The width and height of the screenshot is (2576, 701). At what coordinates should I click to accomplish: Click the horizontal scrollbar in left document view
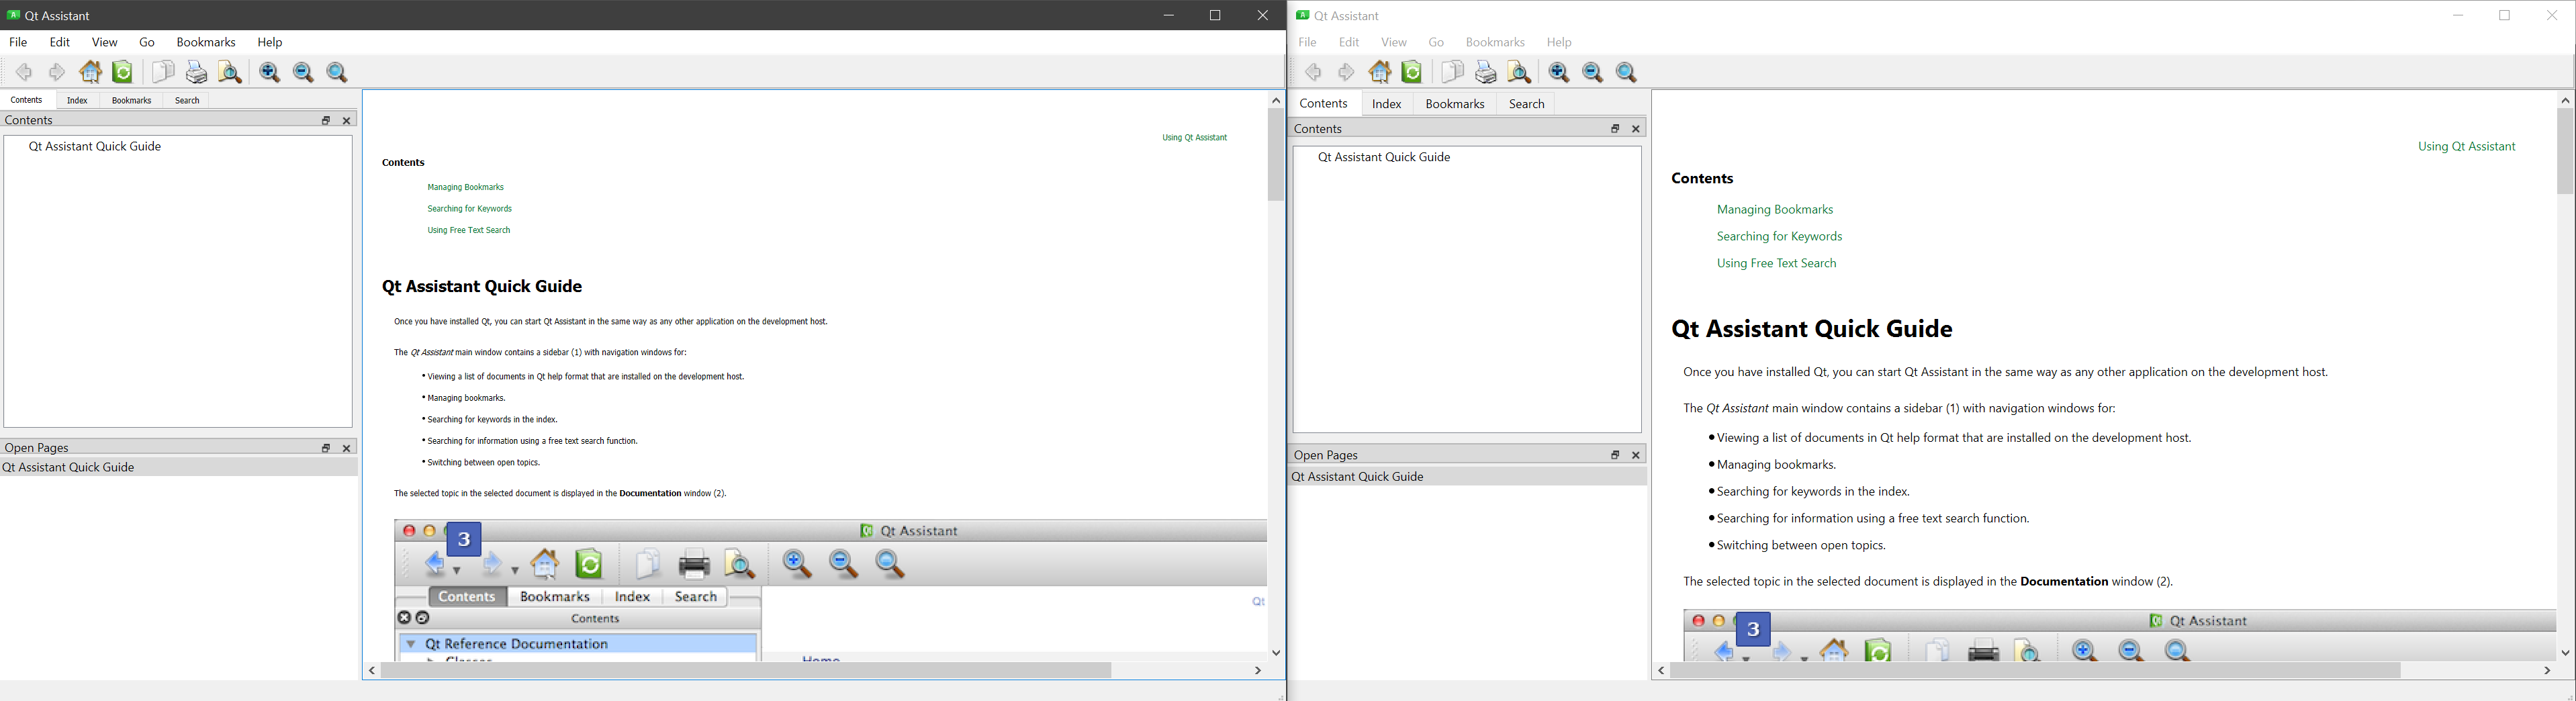click(x=746, y=671)
